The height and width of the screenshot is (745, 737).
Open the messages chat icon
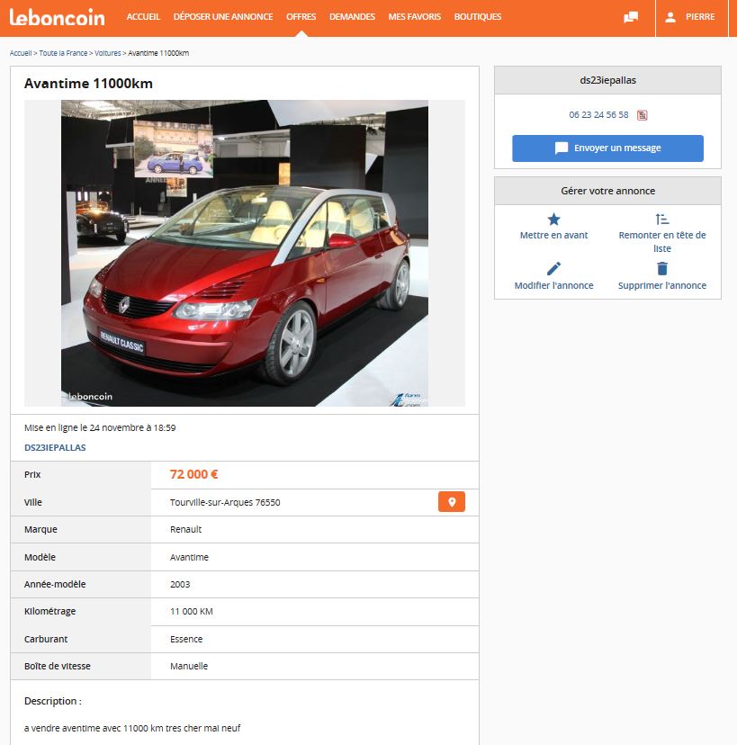tap(631, 17)
